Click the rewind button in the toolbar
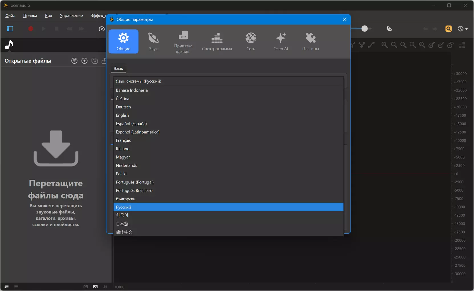474x291 pixels. [x=69, y=29]
